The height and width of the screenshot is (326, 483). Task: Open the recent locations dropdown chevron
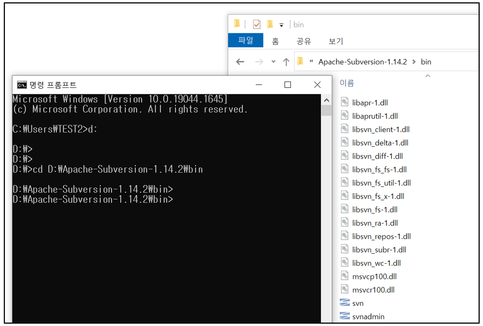point(273,61)
